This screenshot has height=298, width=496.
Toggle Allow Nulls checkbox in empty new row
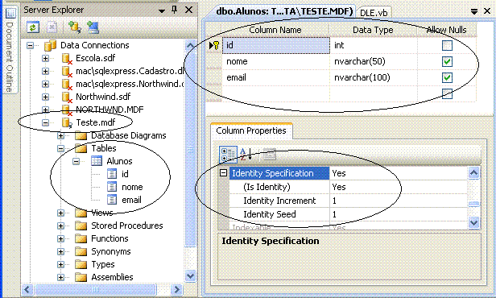tap(447, 93)
